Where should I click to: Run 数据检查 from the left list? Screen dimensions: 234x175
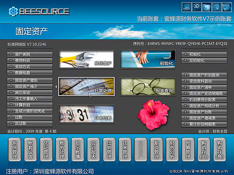pos(30,72)
